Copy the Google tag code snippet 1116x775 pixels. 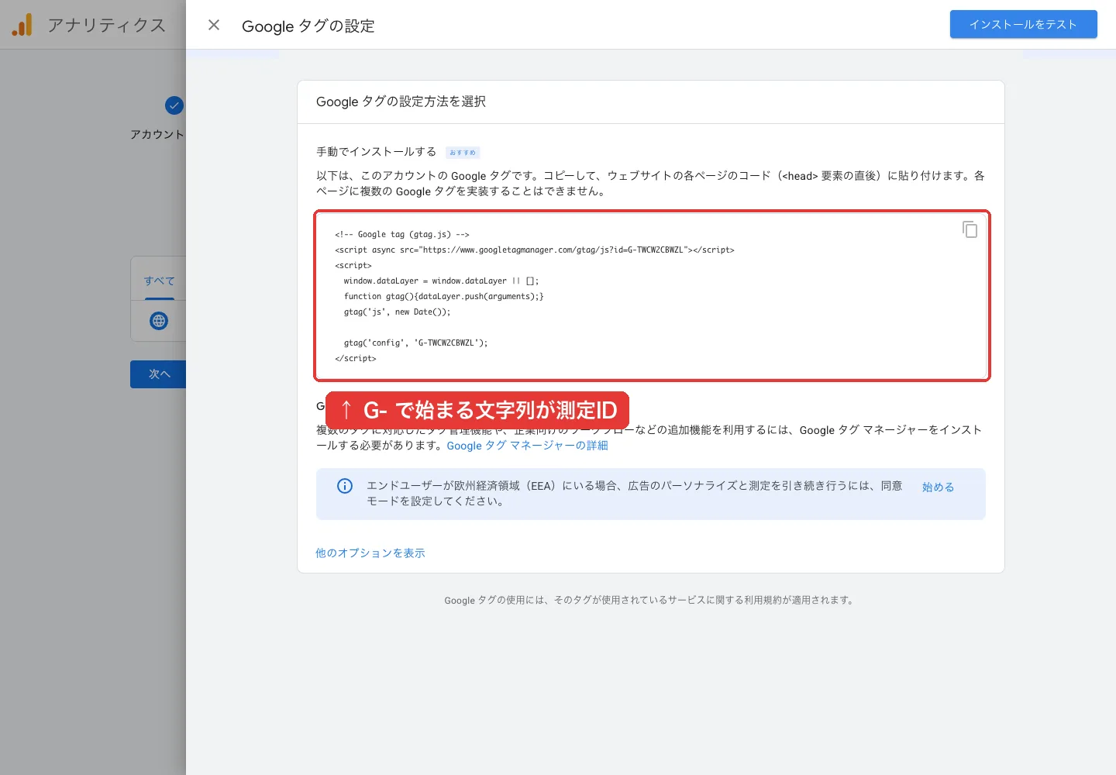point(970,229)
